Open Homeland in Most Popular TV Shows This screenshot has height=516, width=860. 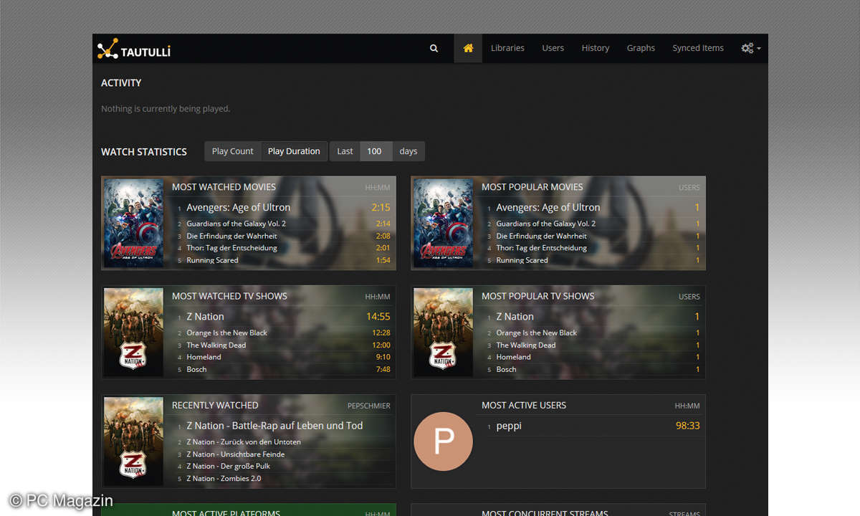(x=513, y=357)
